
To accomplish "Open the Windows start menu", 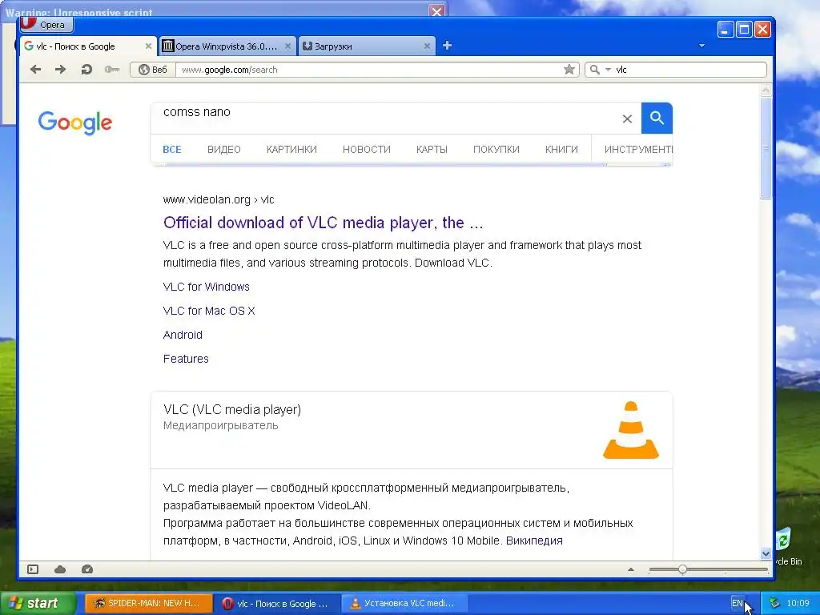I will pos(38,604).
